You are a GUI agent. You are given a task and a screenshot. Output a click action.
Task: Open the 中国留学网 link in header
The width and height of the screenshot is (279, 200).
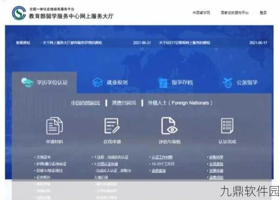[201, 13]
